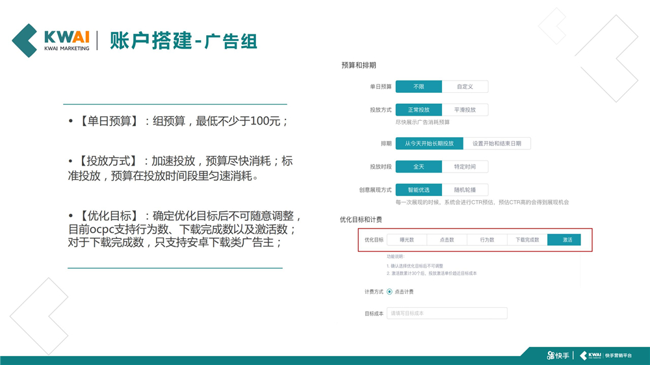The image size is (650, 365).
Task: Select 全天 delivery period
Action: [x=419, y=166]
